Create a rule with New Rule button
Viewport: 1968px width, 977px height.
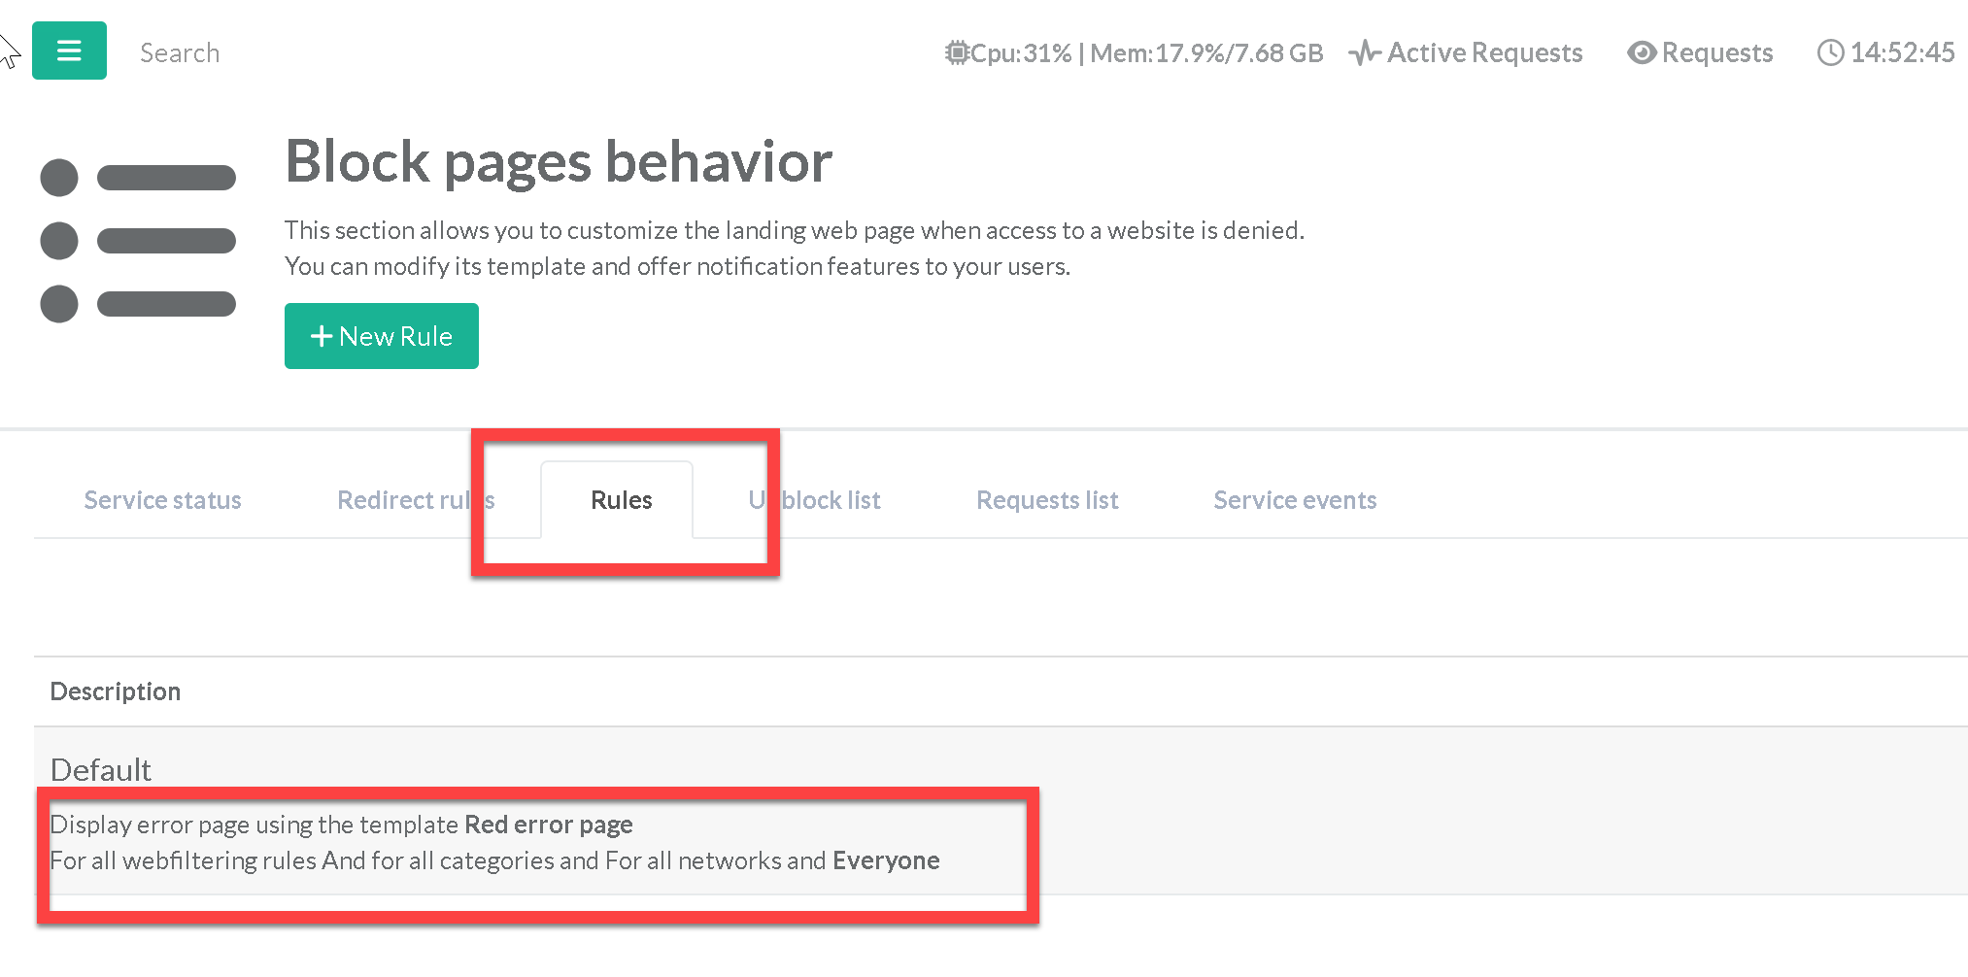[x=381, y=336]
